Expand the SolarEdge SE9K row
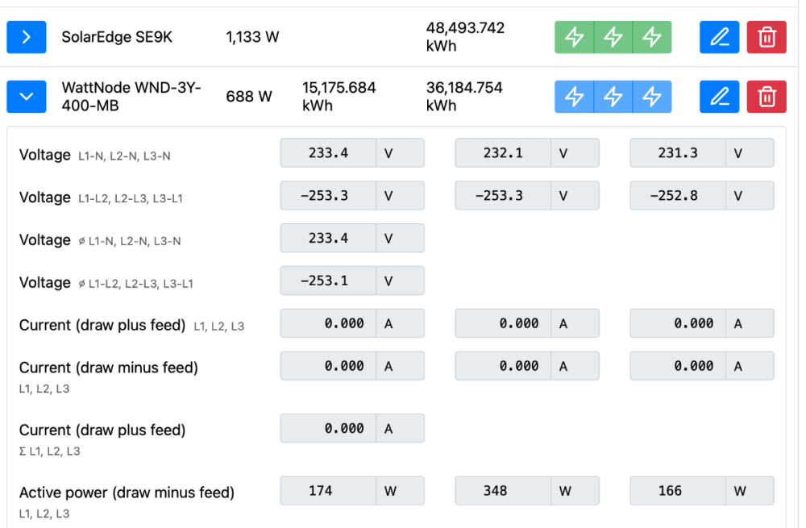The image size is (806, 528). point(27,37)
